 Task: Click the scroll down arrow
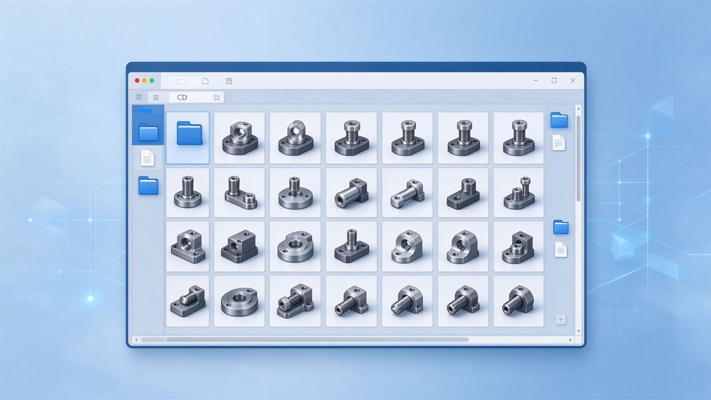578,331
